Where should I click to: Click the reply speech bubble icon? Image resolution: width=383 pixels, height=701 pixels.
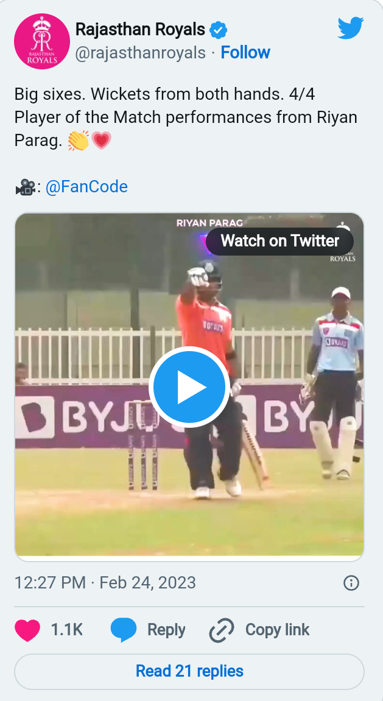(x=124, y=630)
